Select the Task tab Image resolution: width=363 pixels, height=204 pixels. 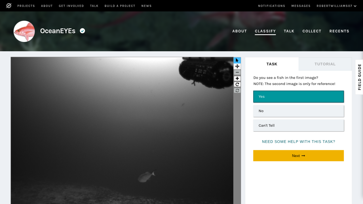coord(272,64)
